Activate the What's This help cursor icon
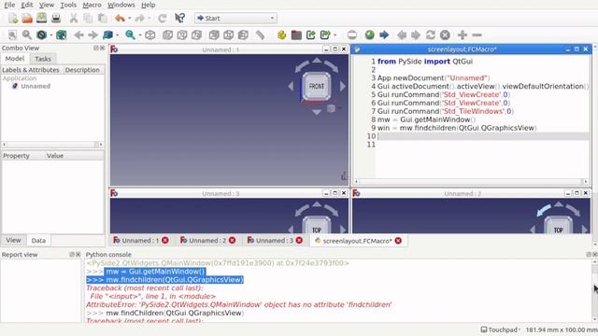The width and height of the screenshot is (598, 336). pyautogui.click(x=179, y=18)
